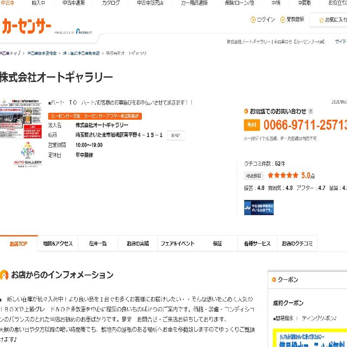Click the orange カーセンサー認定 badge

(x=95, y=116)
